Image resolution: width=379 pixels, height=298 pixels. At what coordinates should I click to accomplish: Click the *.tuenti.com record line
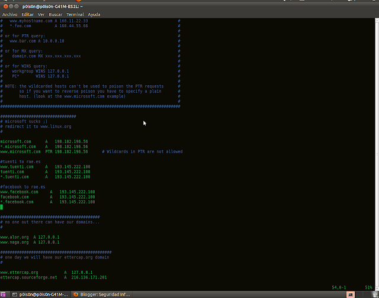45,177
